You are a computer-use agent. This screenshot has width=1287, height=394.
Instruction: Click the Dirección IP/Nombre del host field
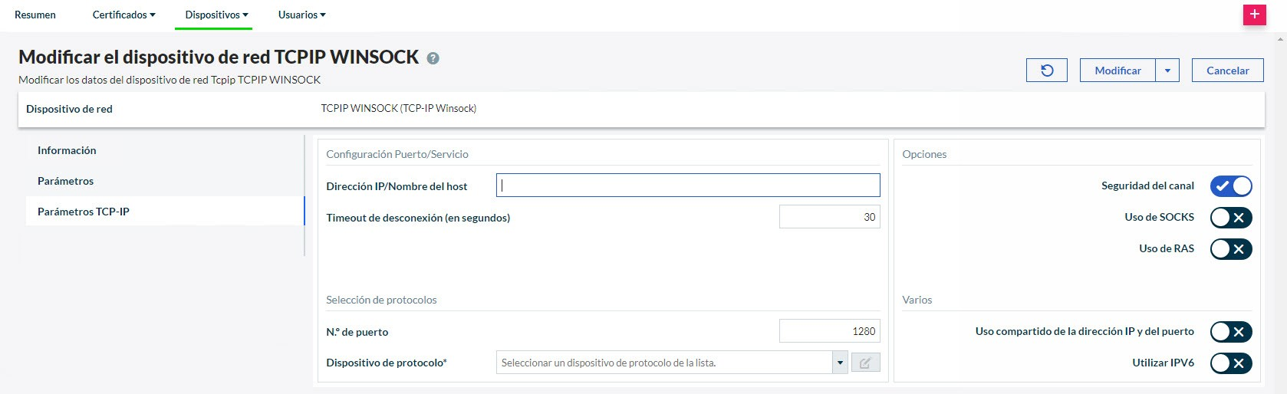click(687, 186)
